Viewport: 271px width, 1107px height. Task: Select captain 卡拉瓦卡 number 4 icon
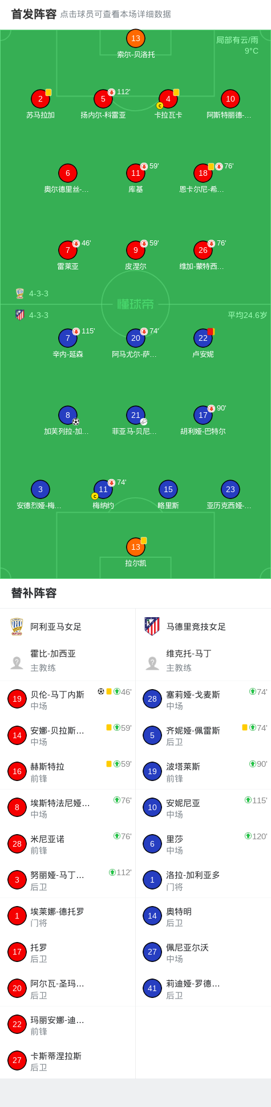[168, 99]
